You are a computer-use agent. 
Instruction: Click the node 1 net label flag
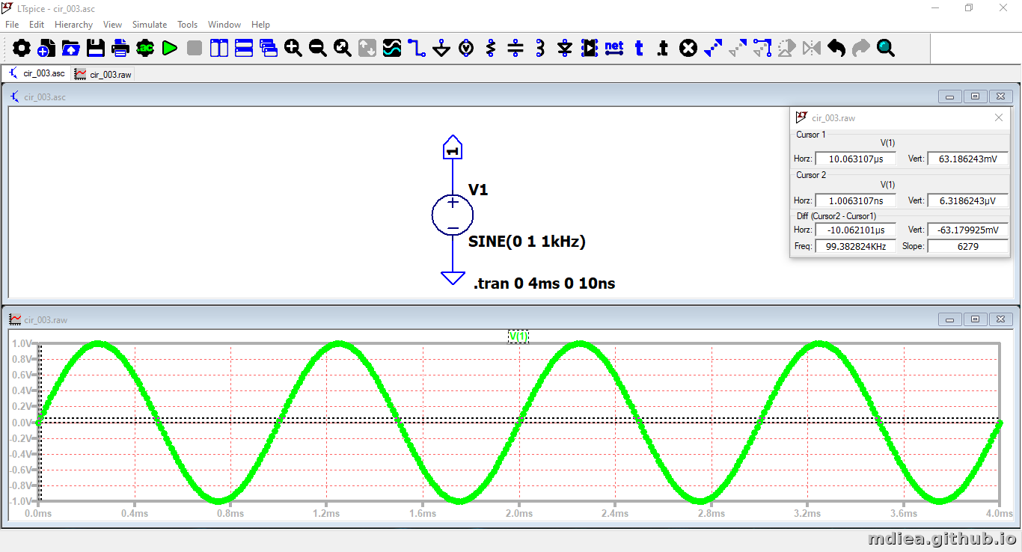click(x=453, y=147)
